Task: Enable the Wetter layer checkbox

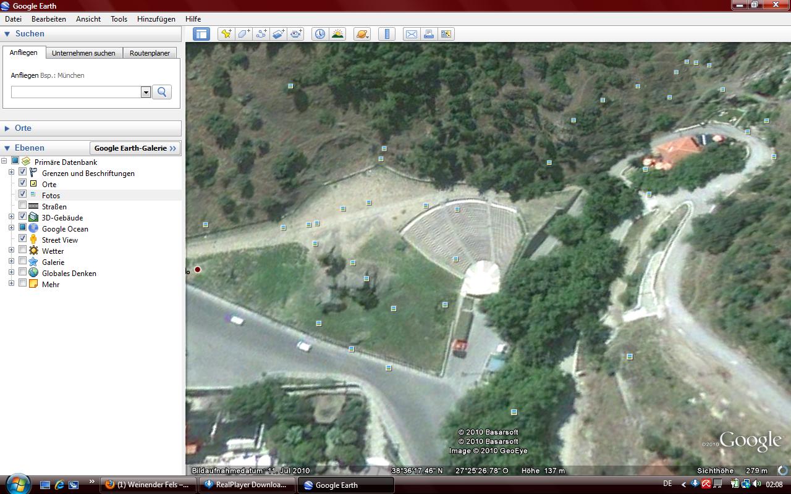Action: pyautogui.click(x=23, y=250)
